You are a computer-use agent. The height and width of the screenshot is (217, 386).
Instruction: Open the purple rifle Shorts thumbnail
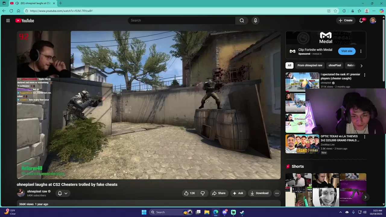click(x=353, y=190)
